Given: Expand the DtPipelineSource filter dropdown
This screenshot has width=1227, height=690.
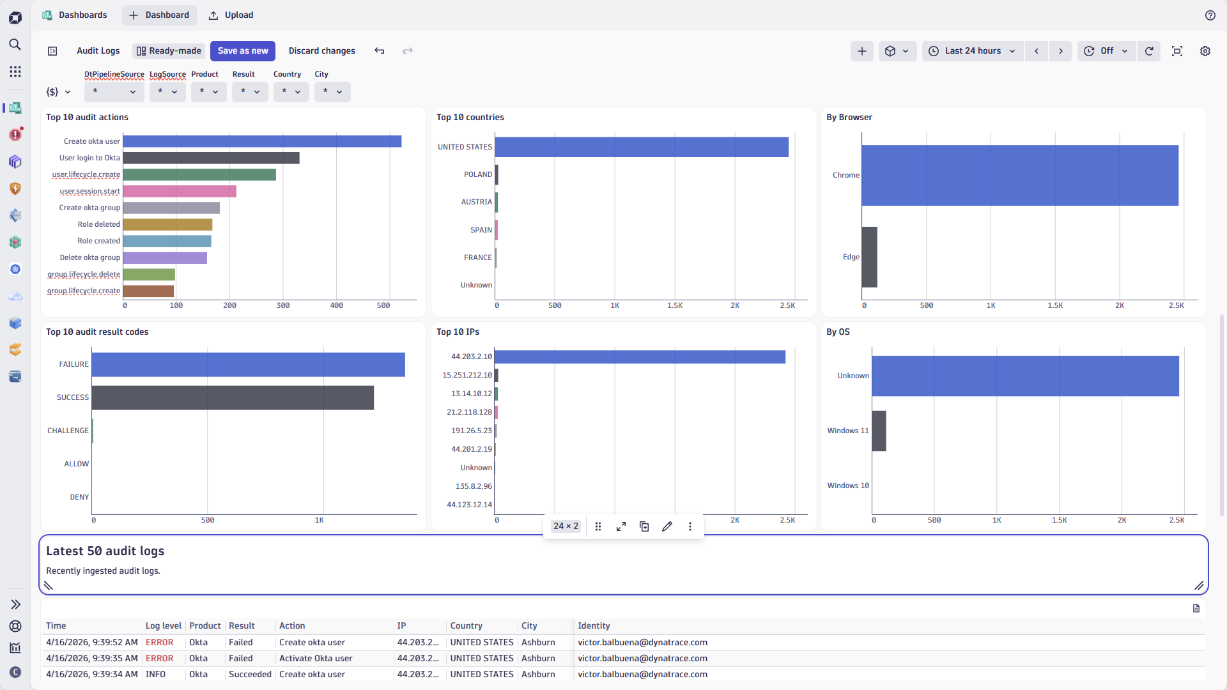Looking at the screenshot, I should point(114,92).
